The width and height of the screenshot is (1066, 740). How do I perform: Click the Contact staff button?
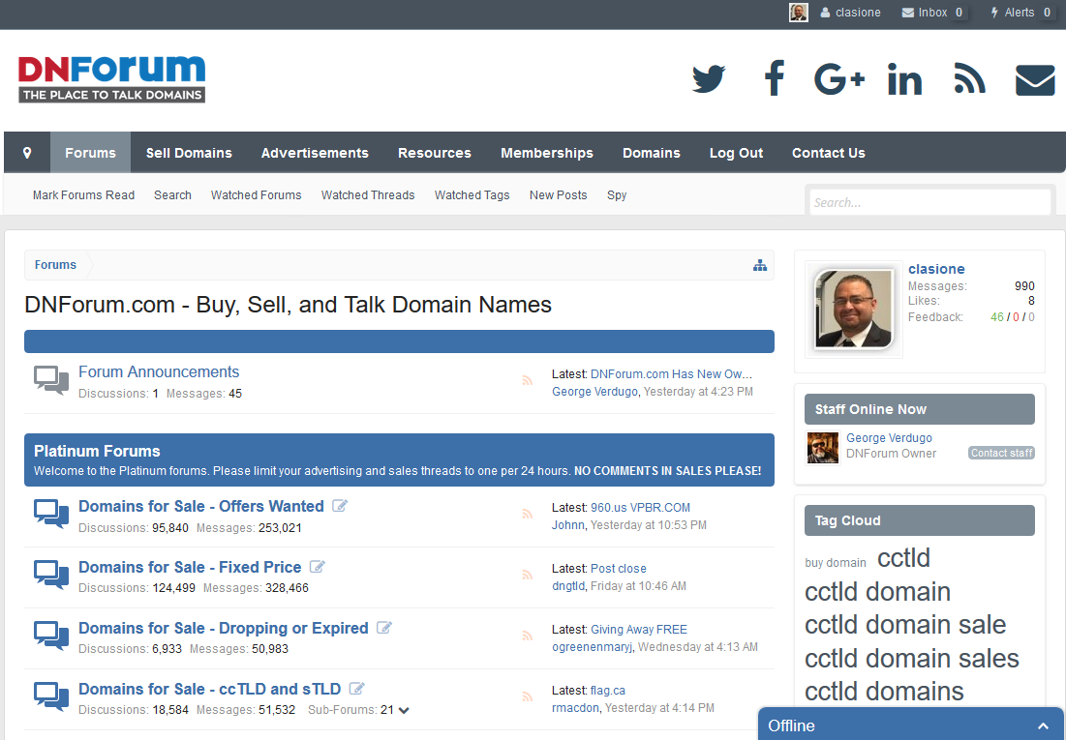1001,453
